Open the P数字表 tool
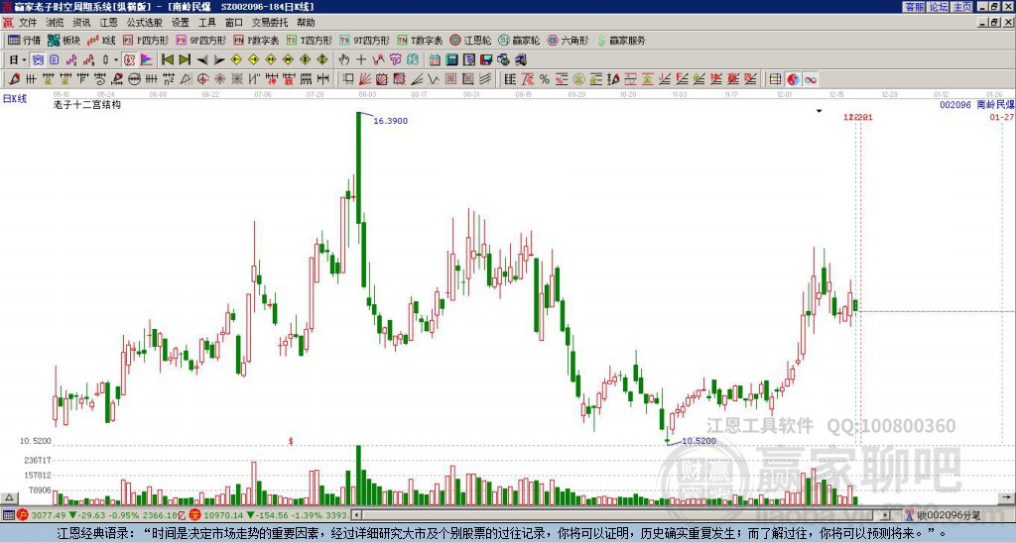1016x543 pixels. click(256, 40)
